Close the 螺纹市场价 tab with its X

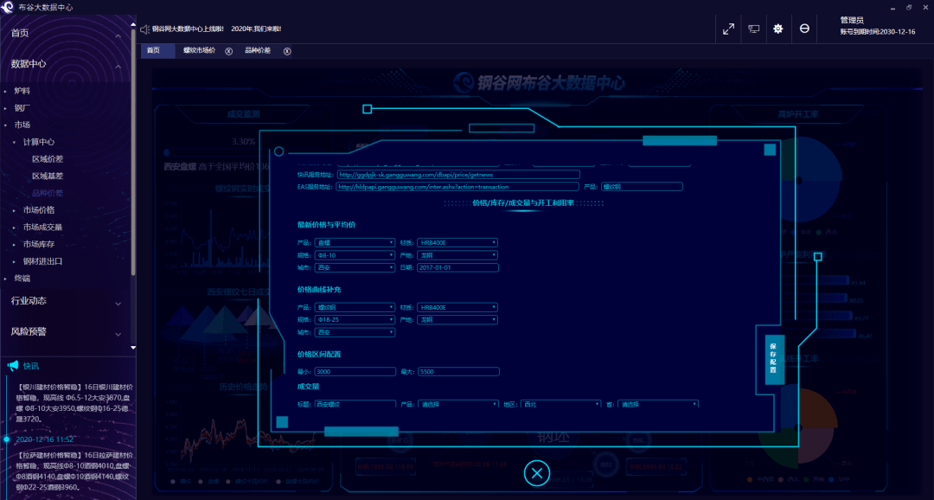click(228, 51)
